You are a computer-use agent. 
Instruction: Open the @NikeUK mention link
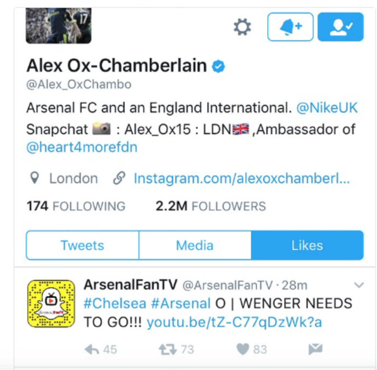click(327, 108)
